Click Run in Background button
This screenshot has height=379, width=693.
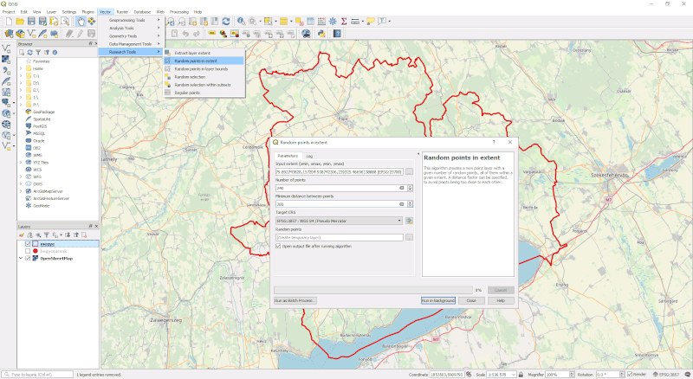pos(437,300)
